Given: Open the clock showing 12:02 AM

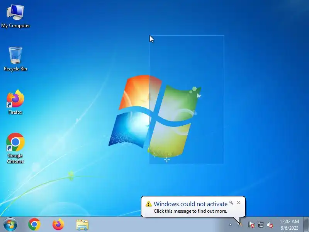Looking at the screenshot, I should tap(289, 221).
